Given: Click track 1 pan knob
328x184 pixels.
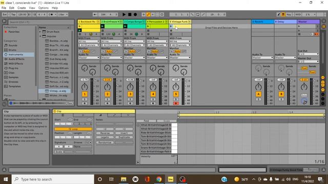Looking at the screenshot, I should [x=85, y=87].
